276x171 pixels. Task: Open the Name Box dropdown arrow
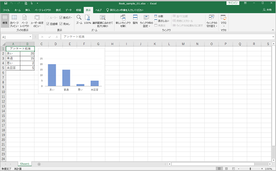30,37
